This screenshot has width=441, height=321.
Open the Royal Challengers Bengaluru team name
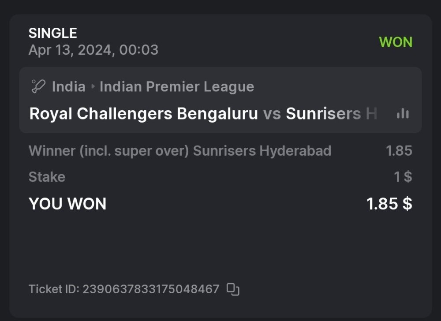[143, 114]
